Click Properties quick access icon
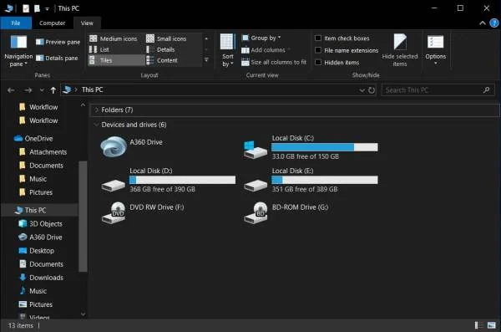 (x=26, y=8)
